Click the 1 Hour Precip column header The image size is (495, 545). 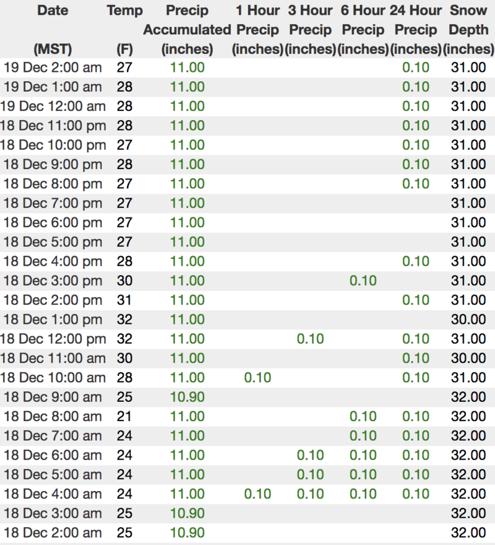pyautogui.click(x=257, y=29)
